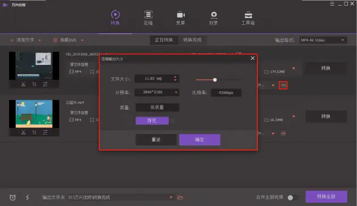The height and width of the screenshot is (206, 357).
Task: Click the first video's source file info label
Action: [x=79, y=65]
